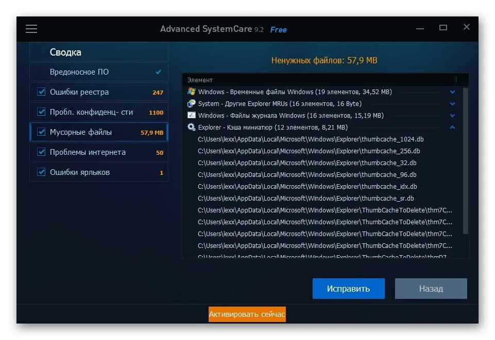This screenshot has width=495, height=340.
Task: Click the Windows flag icon for temporary files
Action: [191, 92]
